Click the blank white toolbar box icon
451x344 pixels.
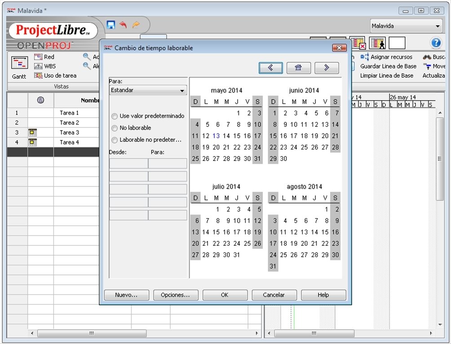pyautogui.click(x=397, y=43)
